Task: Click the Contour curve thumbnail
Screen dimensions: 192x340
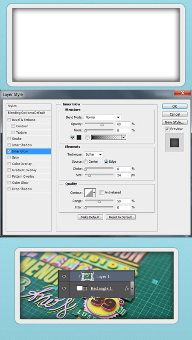Action: [x=88, y=193]
